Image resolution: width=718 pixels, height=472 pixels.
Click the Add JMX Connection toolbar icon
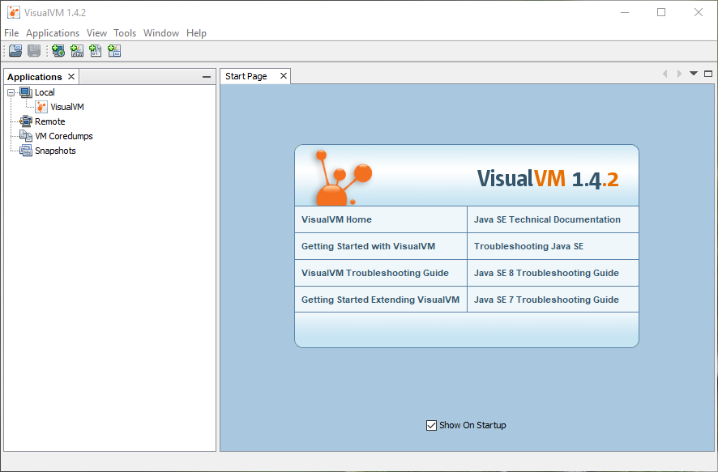click(x=77, y=51)
